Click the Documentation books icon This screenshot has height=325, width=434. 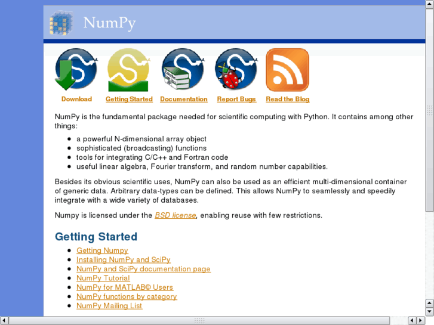coord(183,69)
